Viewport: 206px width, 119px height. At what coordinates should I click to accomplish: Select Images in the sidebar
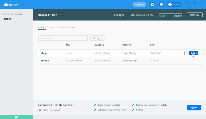[x=7, y=19]
